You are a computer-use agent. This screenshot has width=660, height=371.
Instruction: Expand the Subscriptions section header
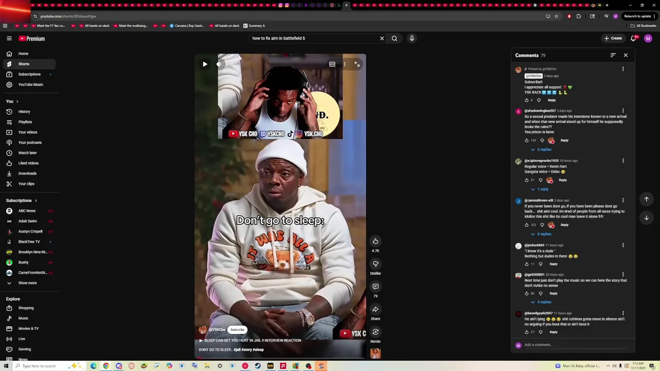click(x=22, y=200)
